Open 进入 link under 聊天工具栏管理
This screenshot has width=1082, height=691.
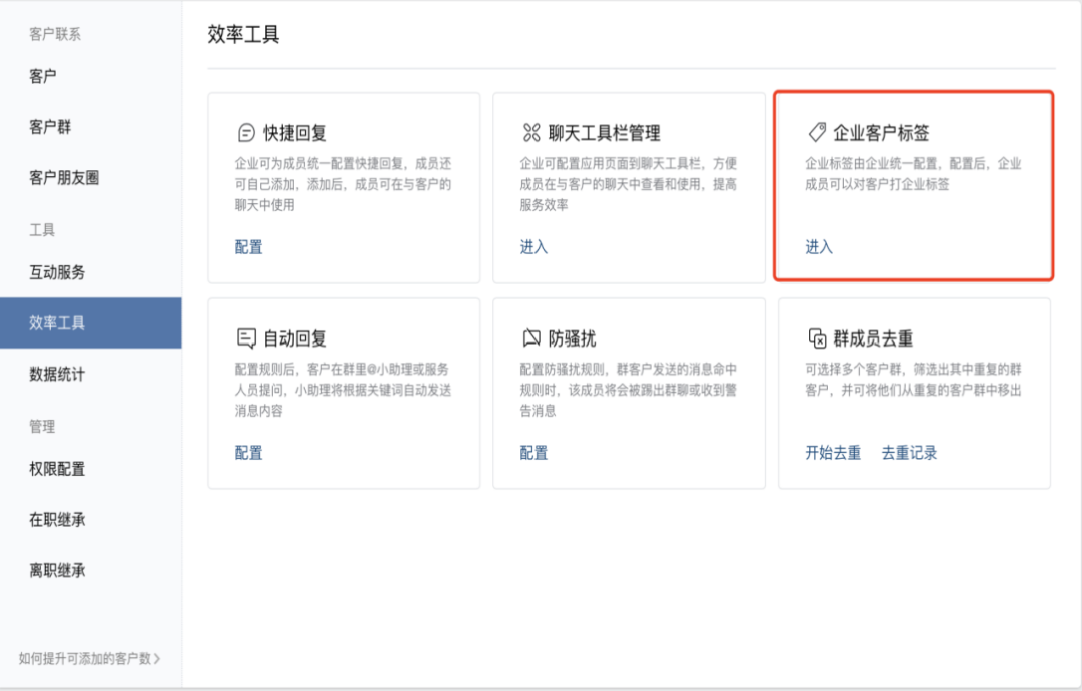point(534,247)
